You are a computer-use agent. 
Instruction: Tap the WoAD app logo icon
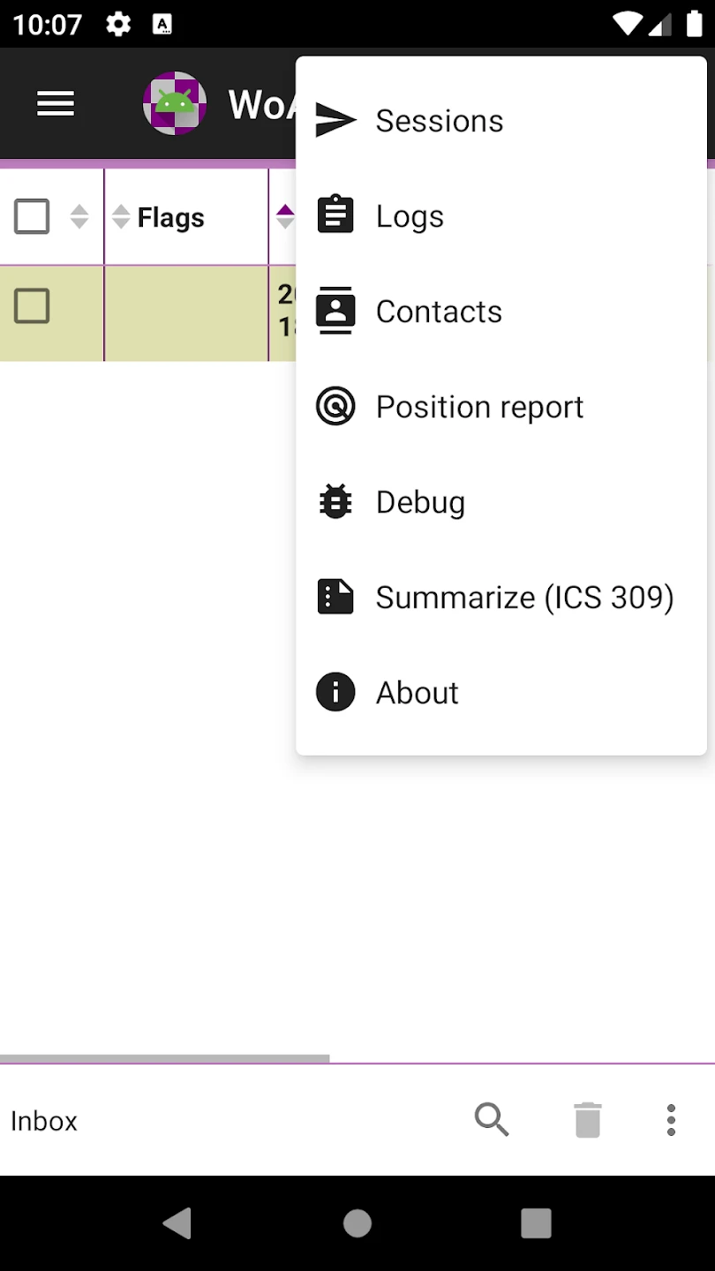pyautogui.click(x=175, y=104)
